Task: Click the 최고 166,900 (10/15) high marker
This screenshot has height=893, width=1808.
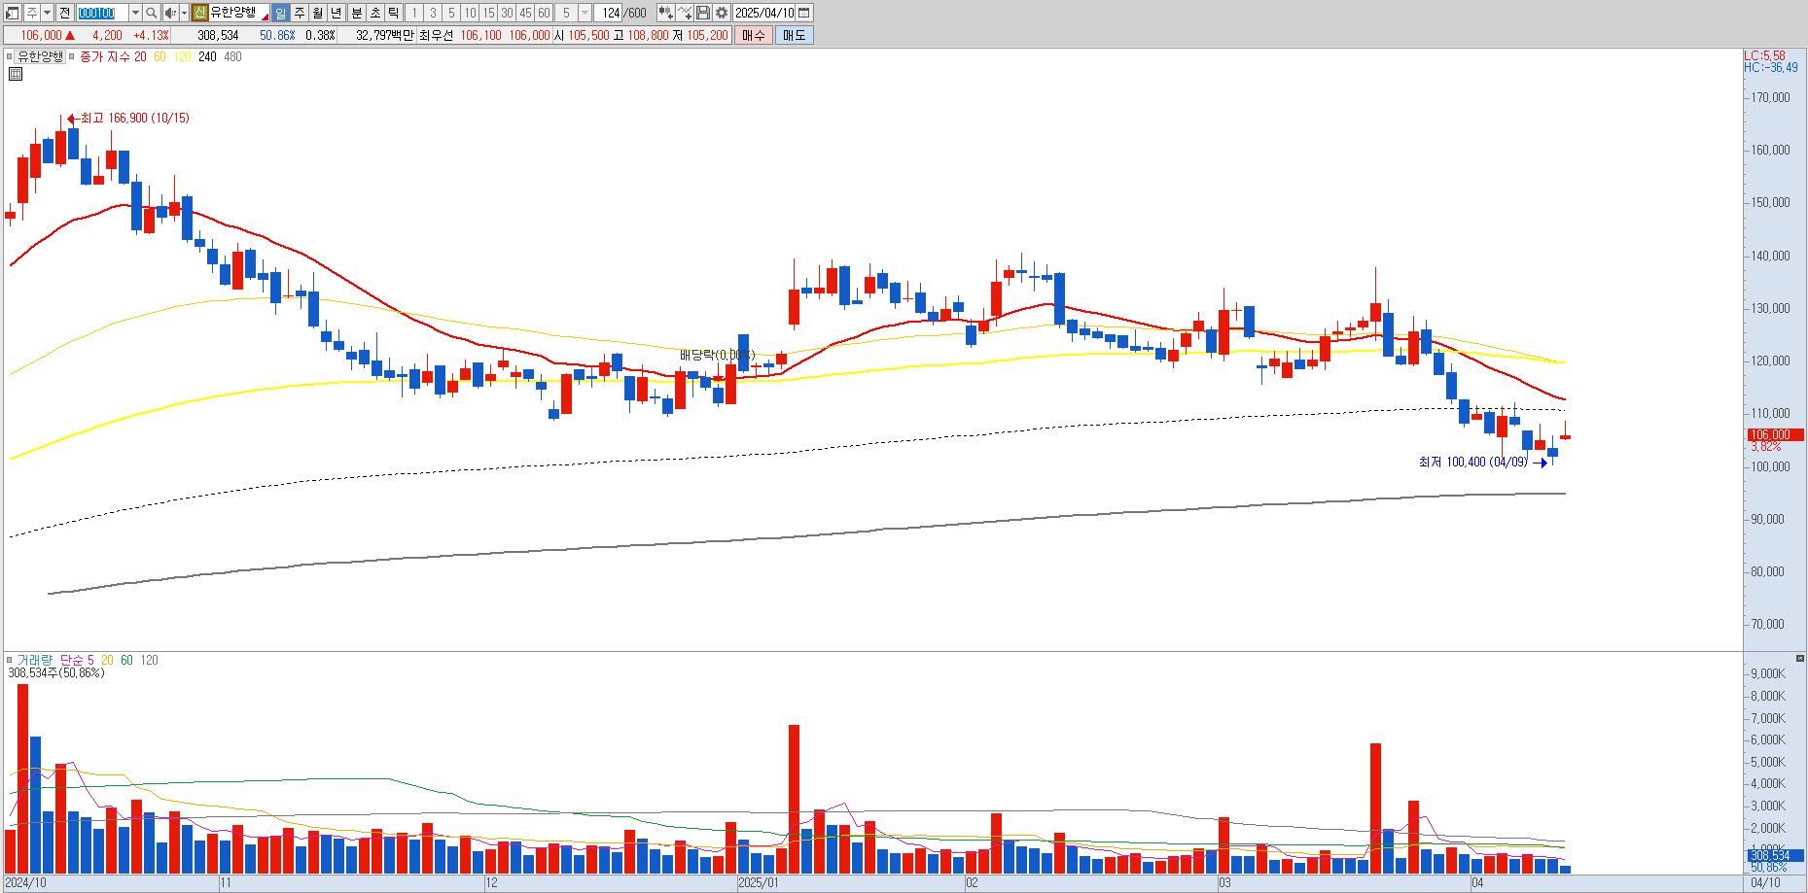Action: (x=129, y=119)
